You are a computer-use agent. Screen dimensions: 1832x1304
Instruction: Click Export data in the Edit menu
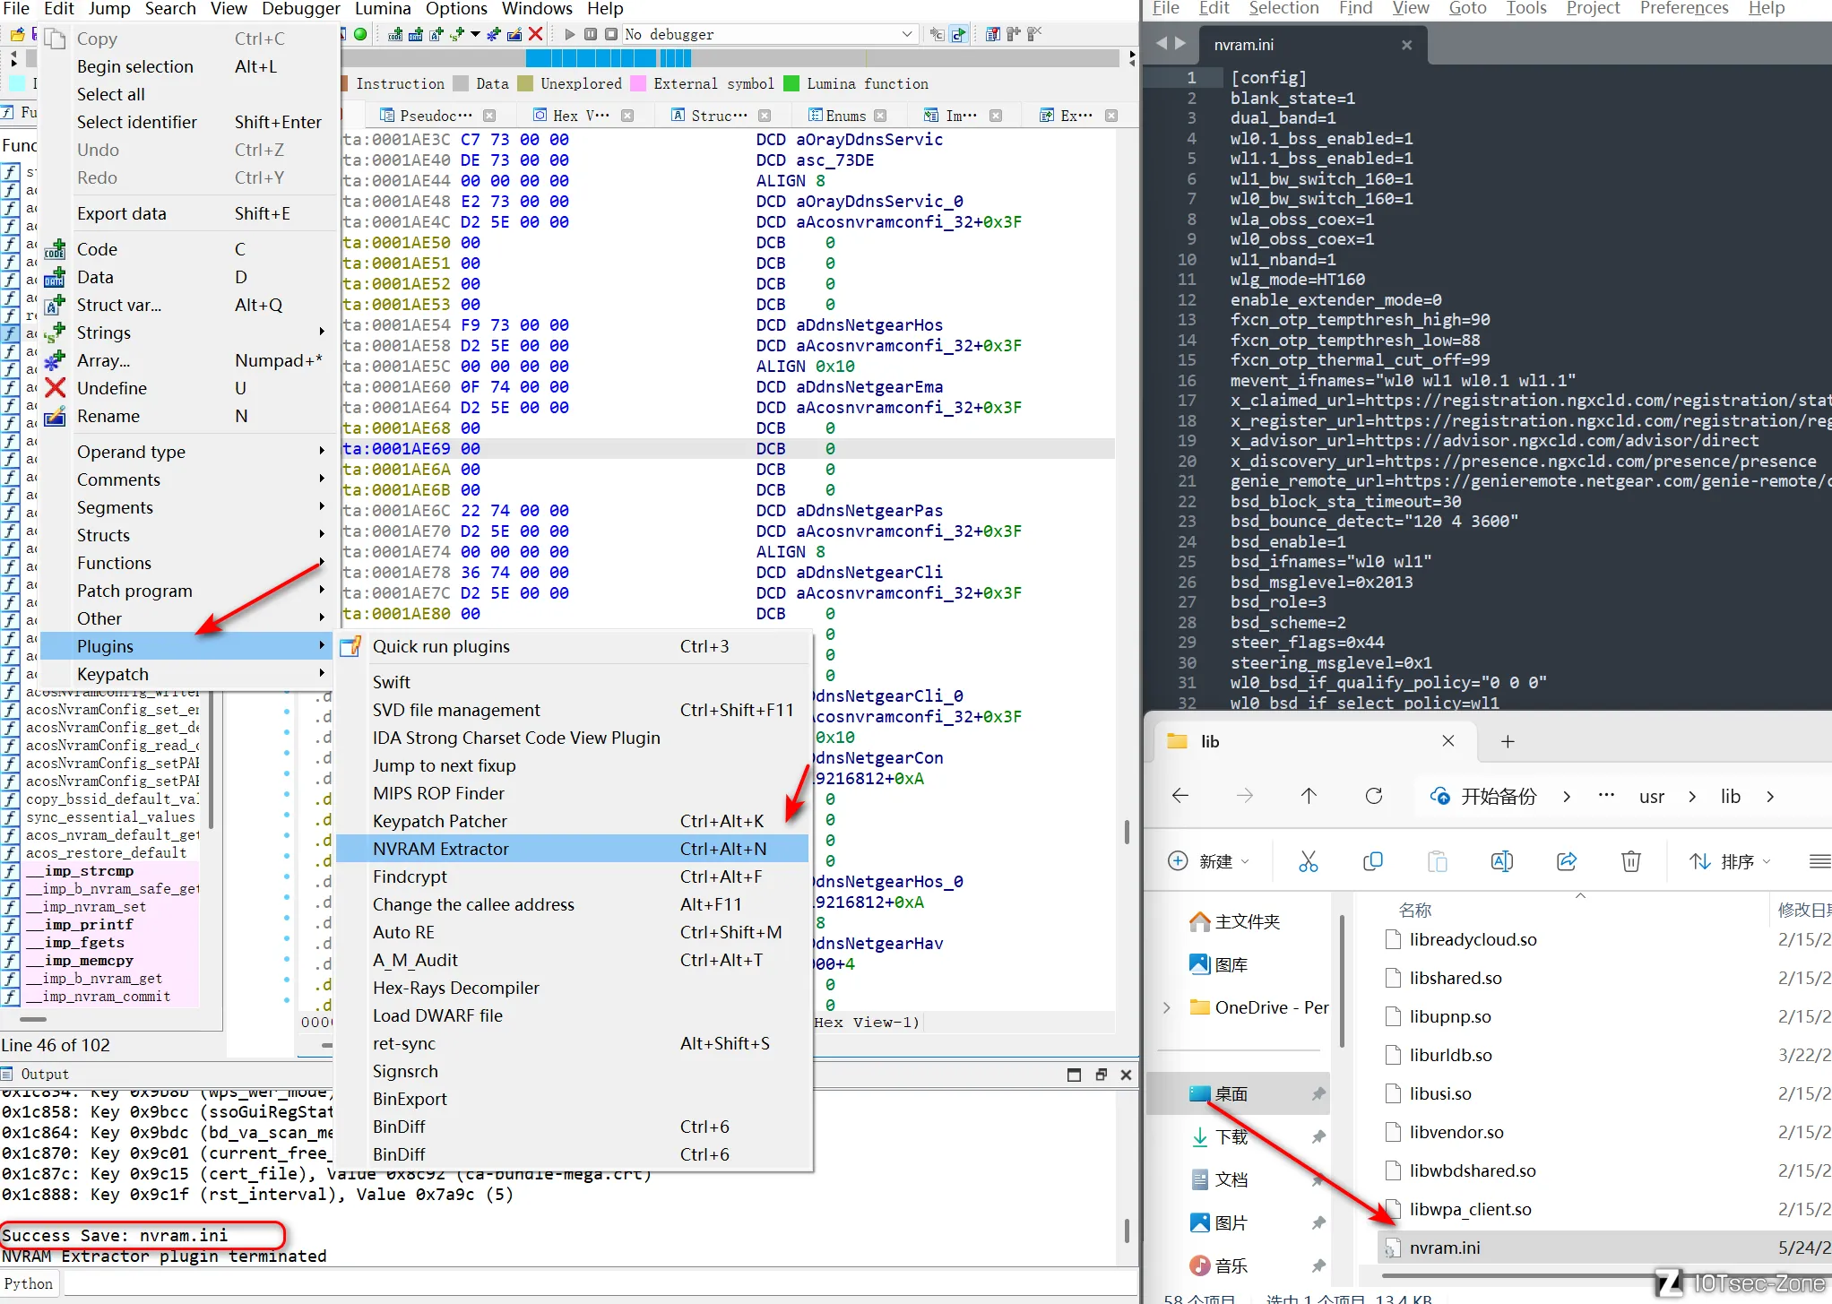[186, 213]
